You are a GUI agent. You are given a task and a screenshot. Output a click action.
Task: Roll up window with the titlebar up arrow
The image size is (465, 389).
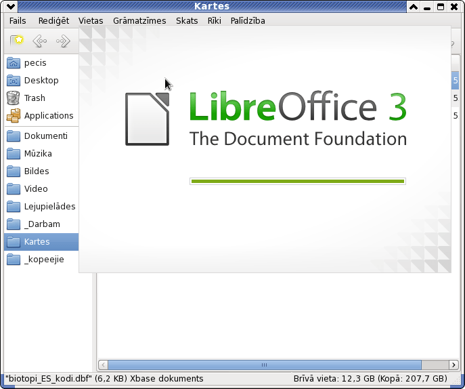coord(414,7)
